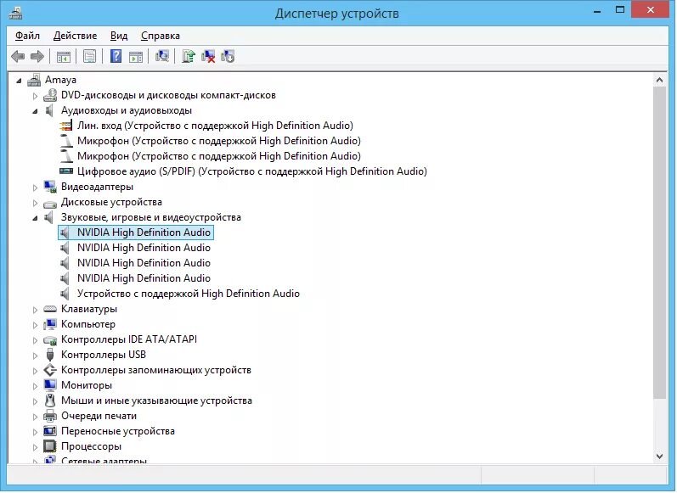Collapse Звуковые, игровые и видеоустройства
Viewport: 677px width, 493px height.
[35, 218]
